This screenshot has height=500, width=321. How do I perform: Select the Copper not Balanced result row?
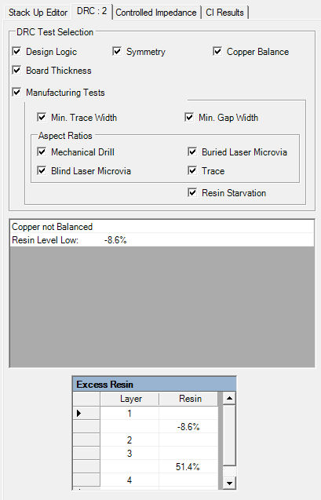162,227
